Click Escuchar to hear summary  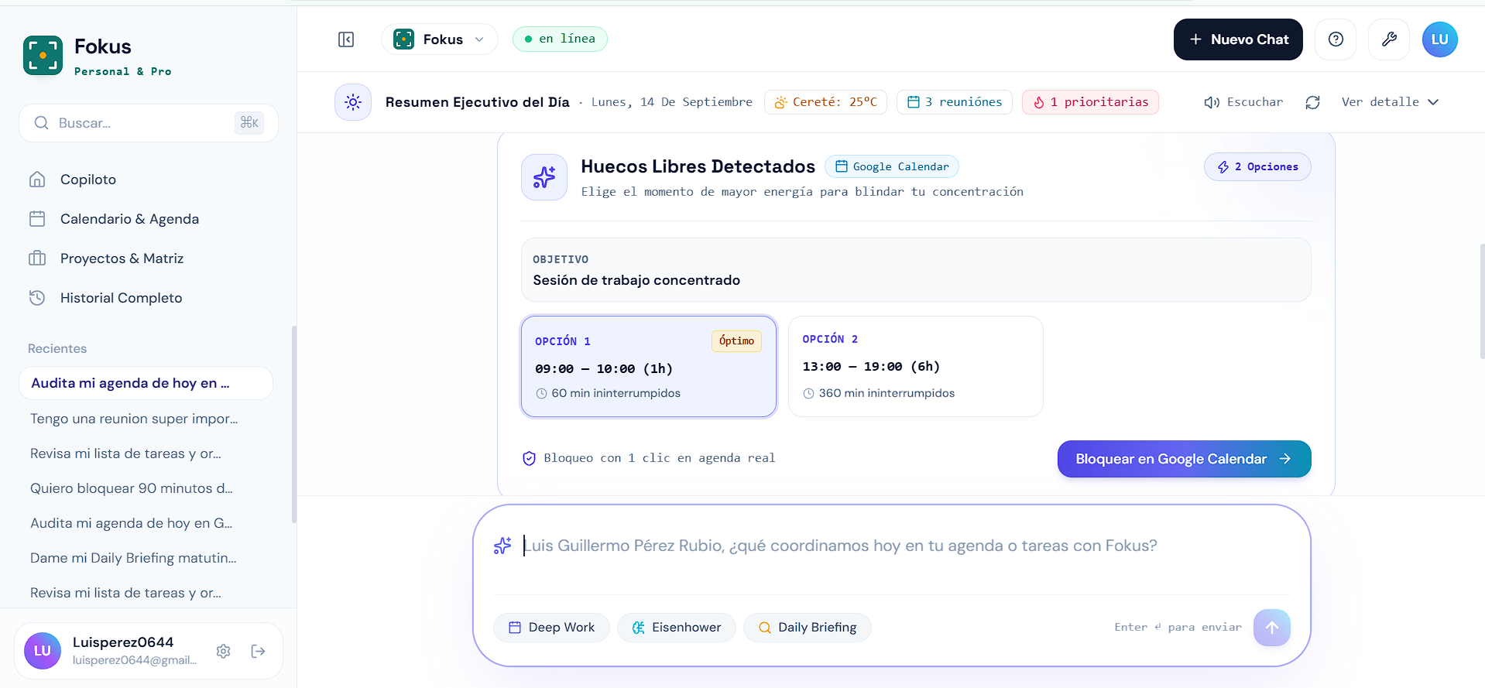tap(1243, 102)
